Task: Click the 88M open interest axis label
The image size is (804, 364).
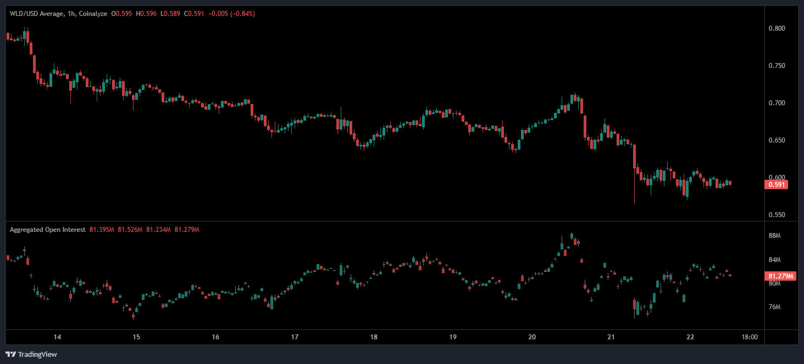Action: (774, 236)
